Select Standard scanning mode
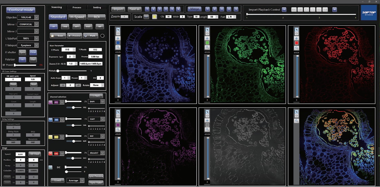 pos(58,17)
